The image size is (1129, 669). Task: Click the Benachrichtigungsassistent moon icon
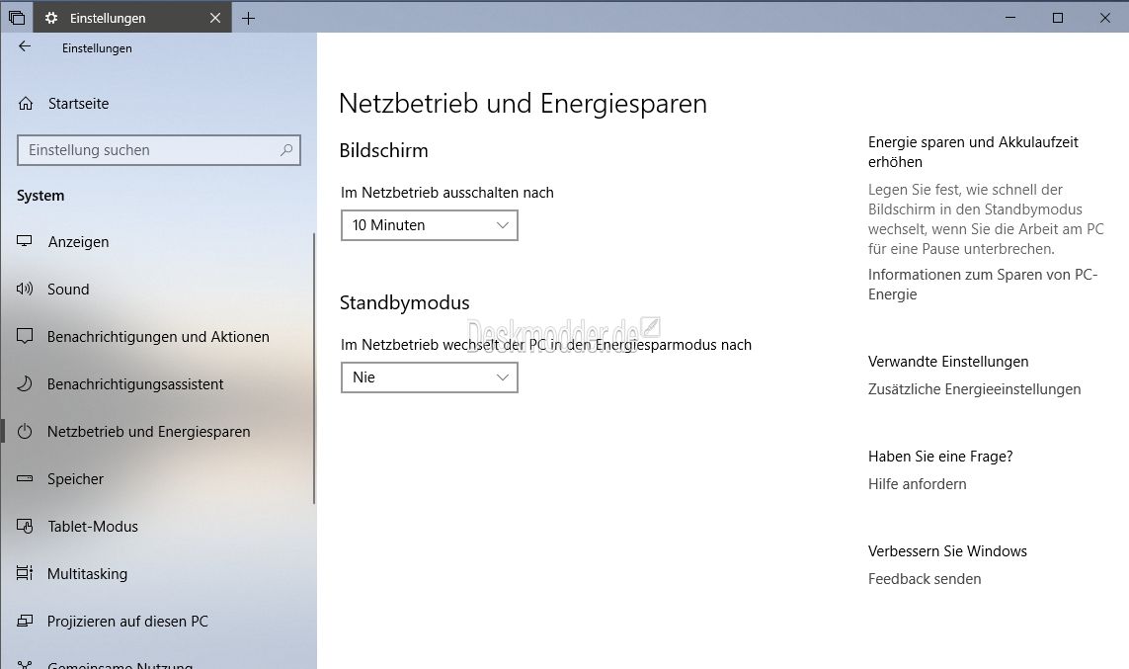click(x=25, y=383)
